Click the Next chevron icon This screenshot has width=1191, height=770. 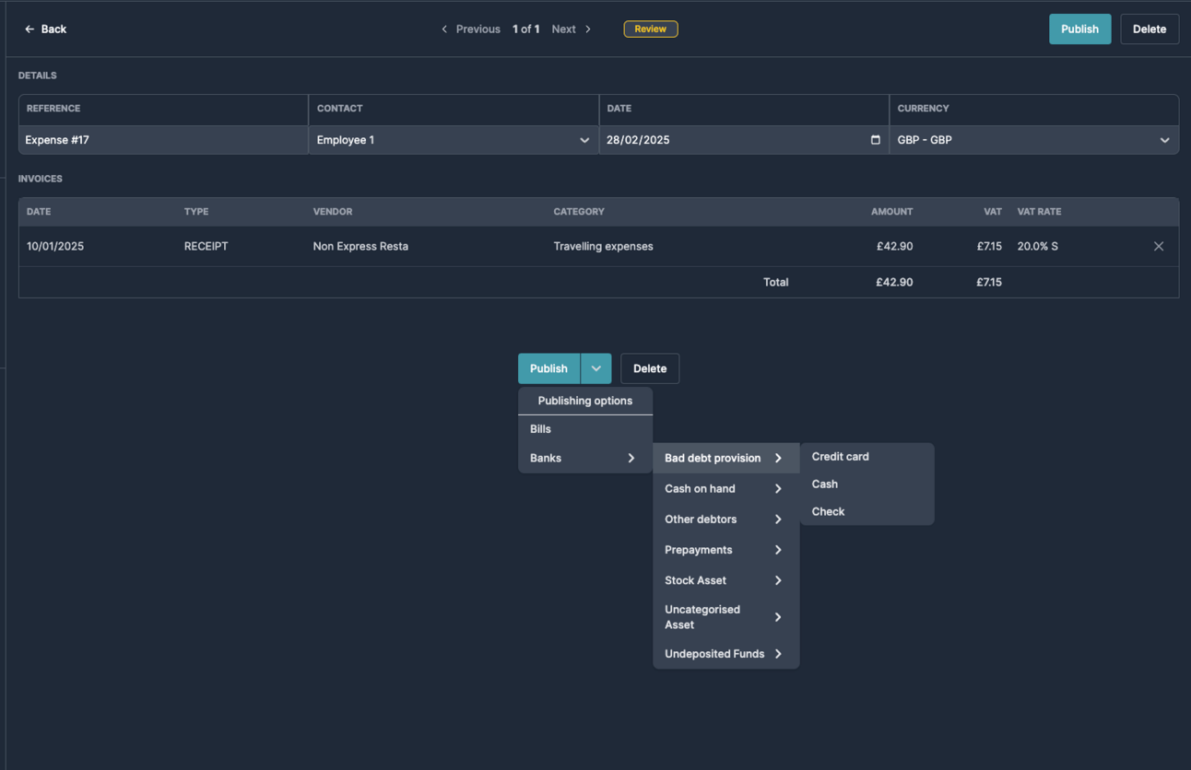point(588,29)
